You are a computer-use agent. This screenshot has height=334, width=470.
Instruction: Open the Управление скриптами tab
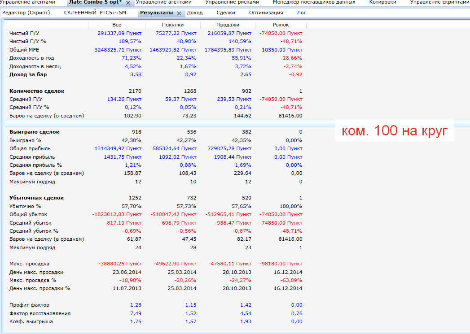point(439,2)
